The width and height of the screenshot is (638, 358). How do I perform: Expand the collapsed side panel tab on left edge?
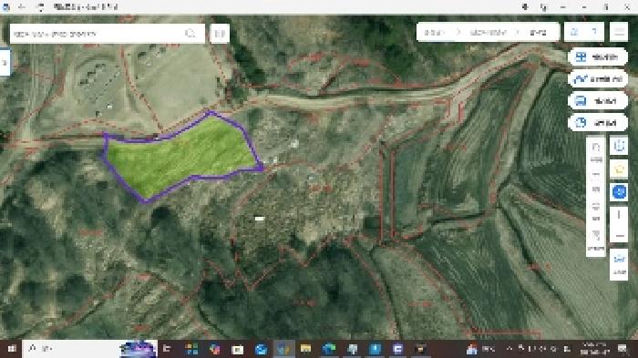(5, 62)
